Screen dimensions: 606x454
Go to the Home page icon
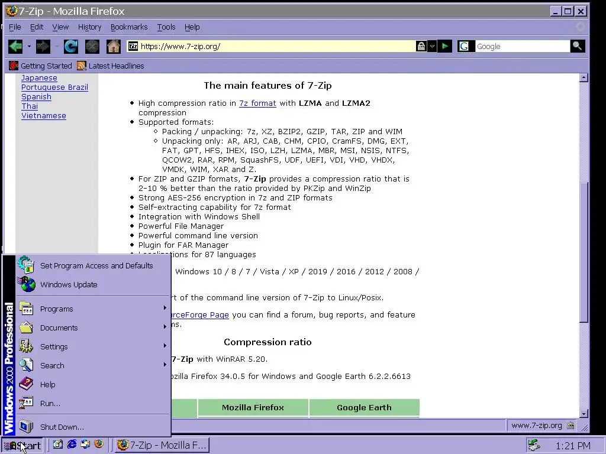click(x=114, y=47)
